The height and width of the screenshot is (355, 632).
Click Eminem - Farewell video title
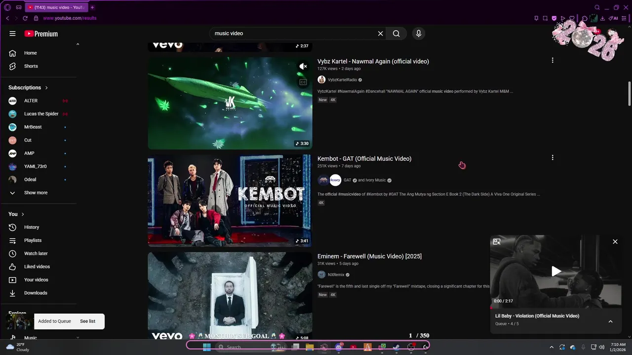(x=369, y=256)
